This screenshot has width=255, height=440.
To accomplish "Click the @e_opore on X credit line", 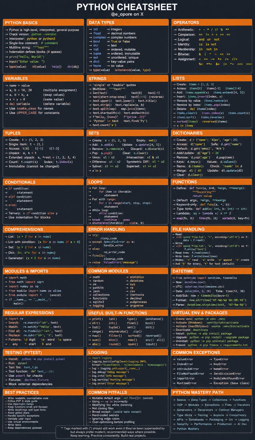I will [x=127, y=14].
